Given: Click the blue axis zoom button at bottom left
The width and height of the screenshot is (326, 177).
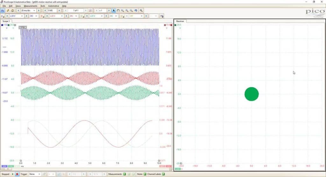Looking at the screenshot, I should pos(4,166).
